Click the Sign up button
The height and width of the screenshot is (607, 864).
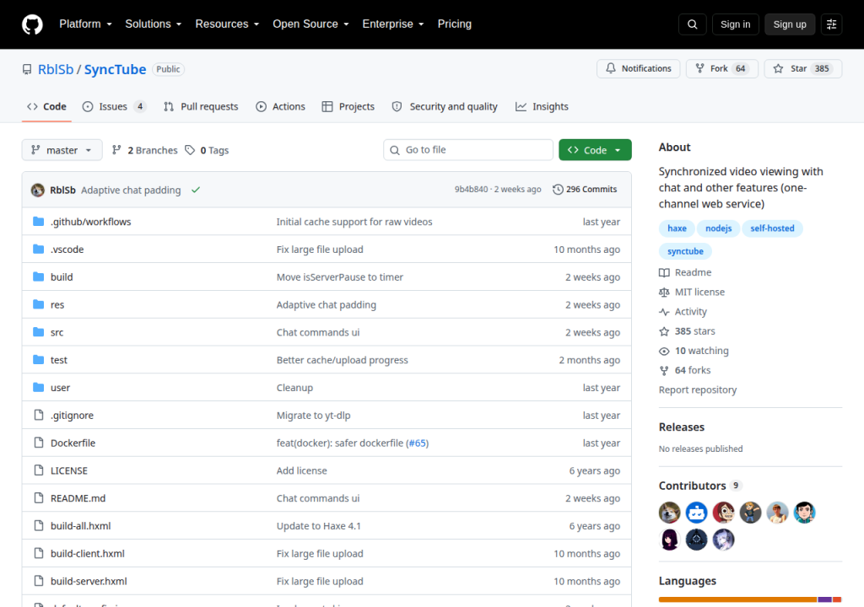tap(790, 24)
